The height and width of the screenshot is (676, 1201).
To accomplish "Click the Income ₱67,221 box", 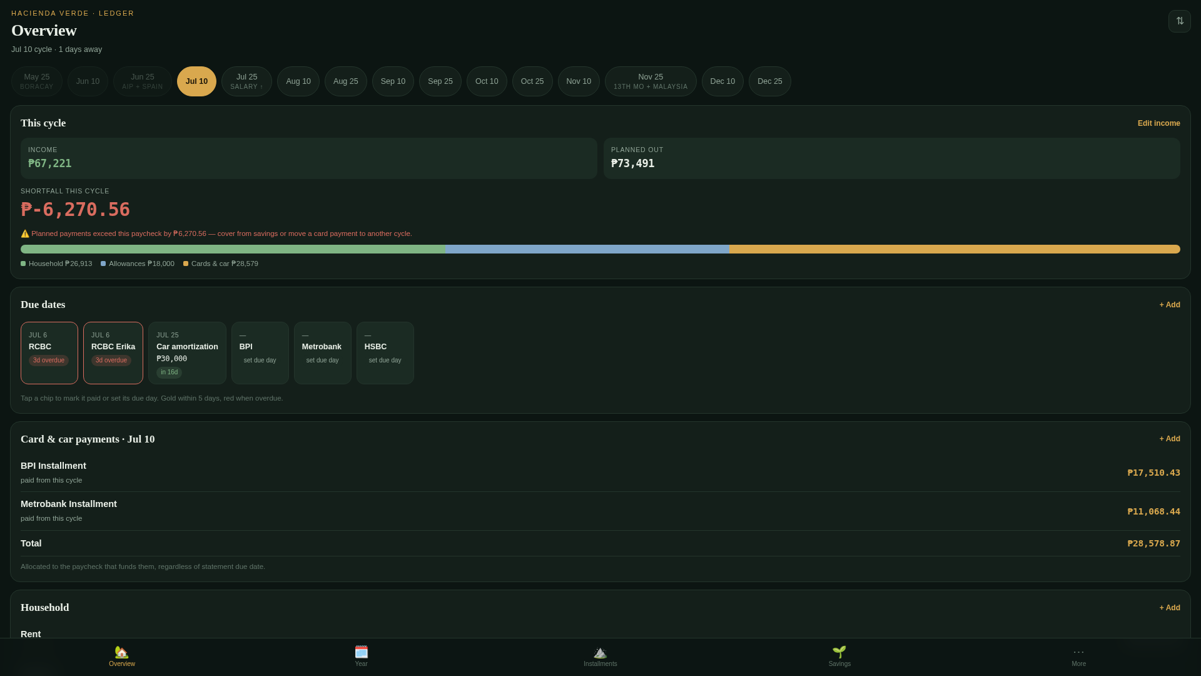I will pos(309,158).
